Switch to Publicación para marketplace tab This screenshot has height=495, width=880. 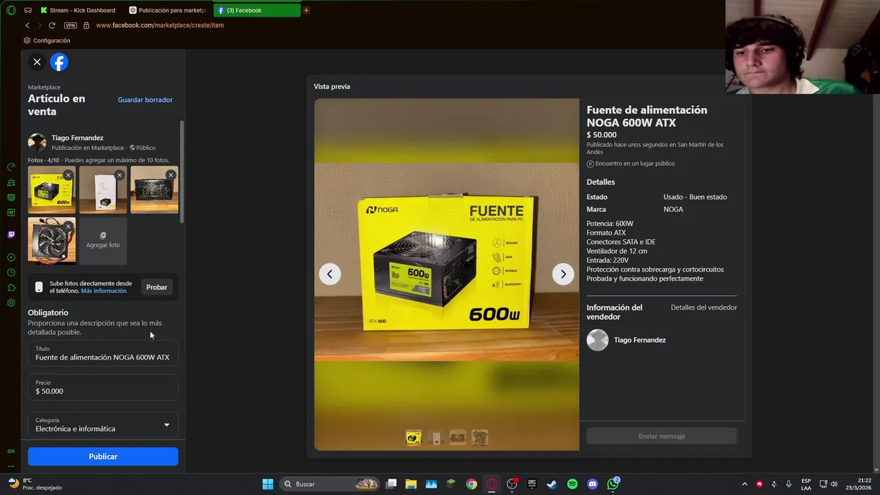[x=168, y=10]
